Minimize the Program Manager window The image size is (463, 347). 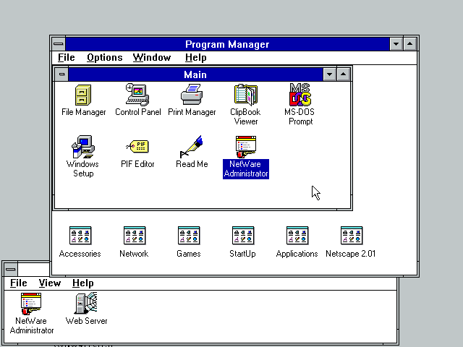point(396,44)
